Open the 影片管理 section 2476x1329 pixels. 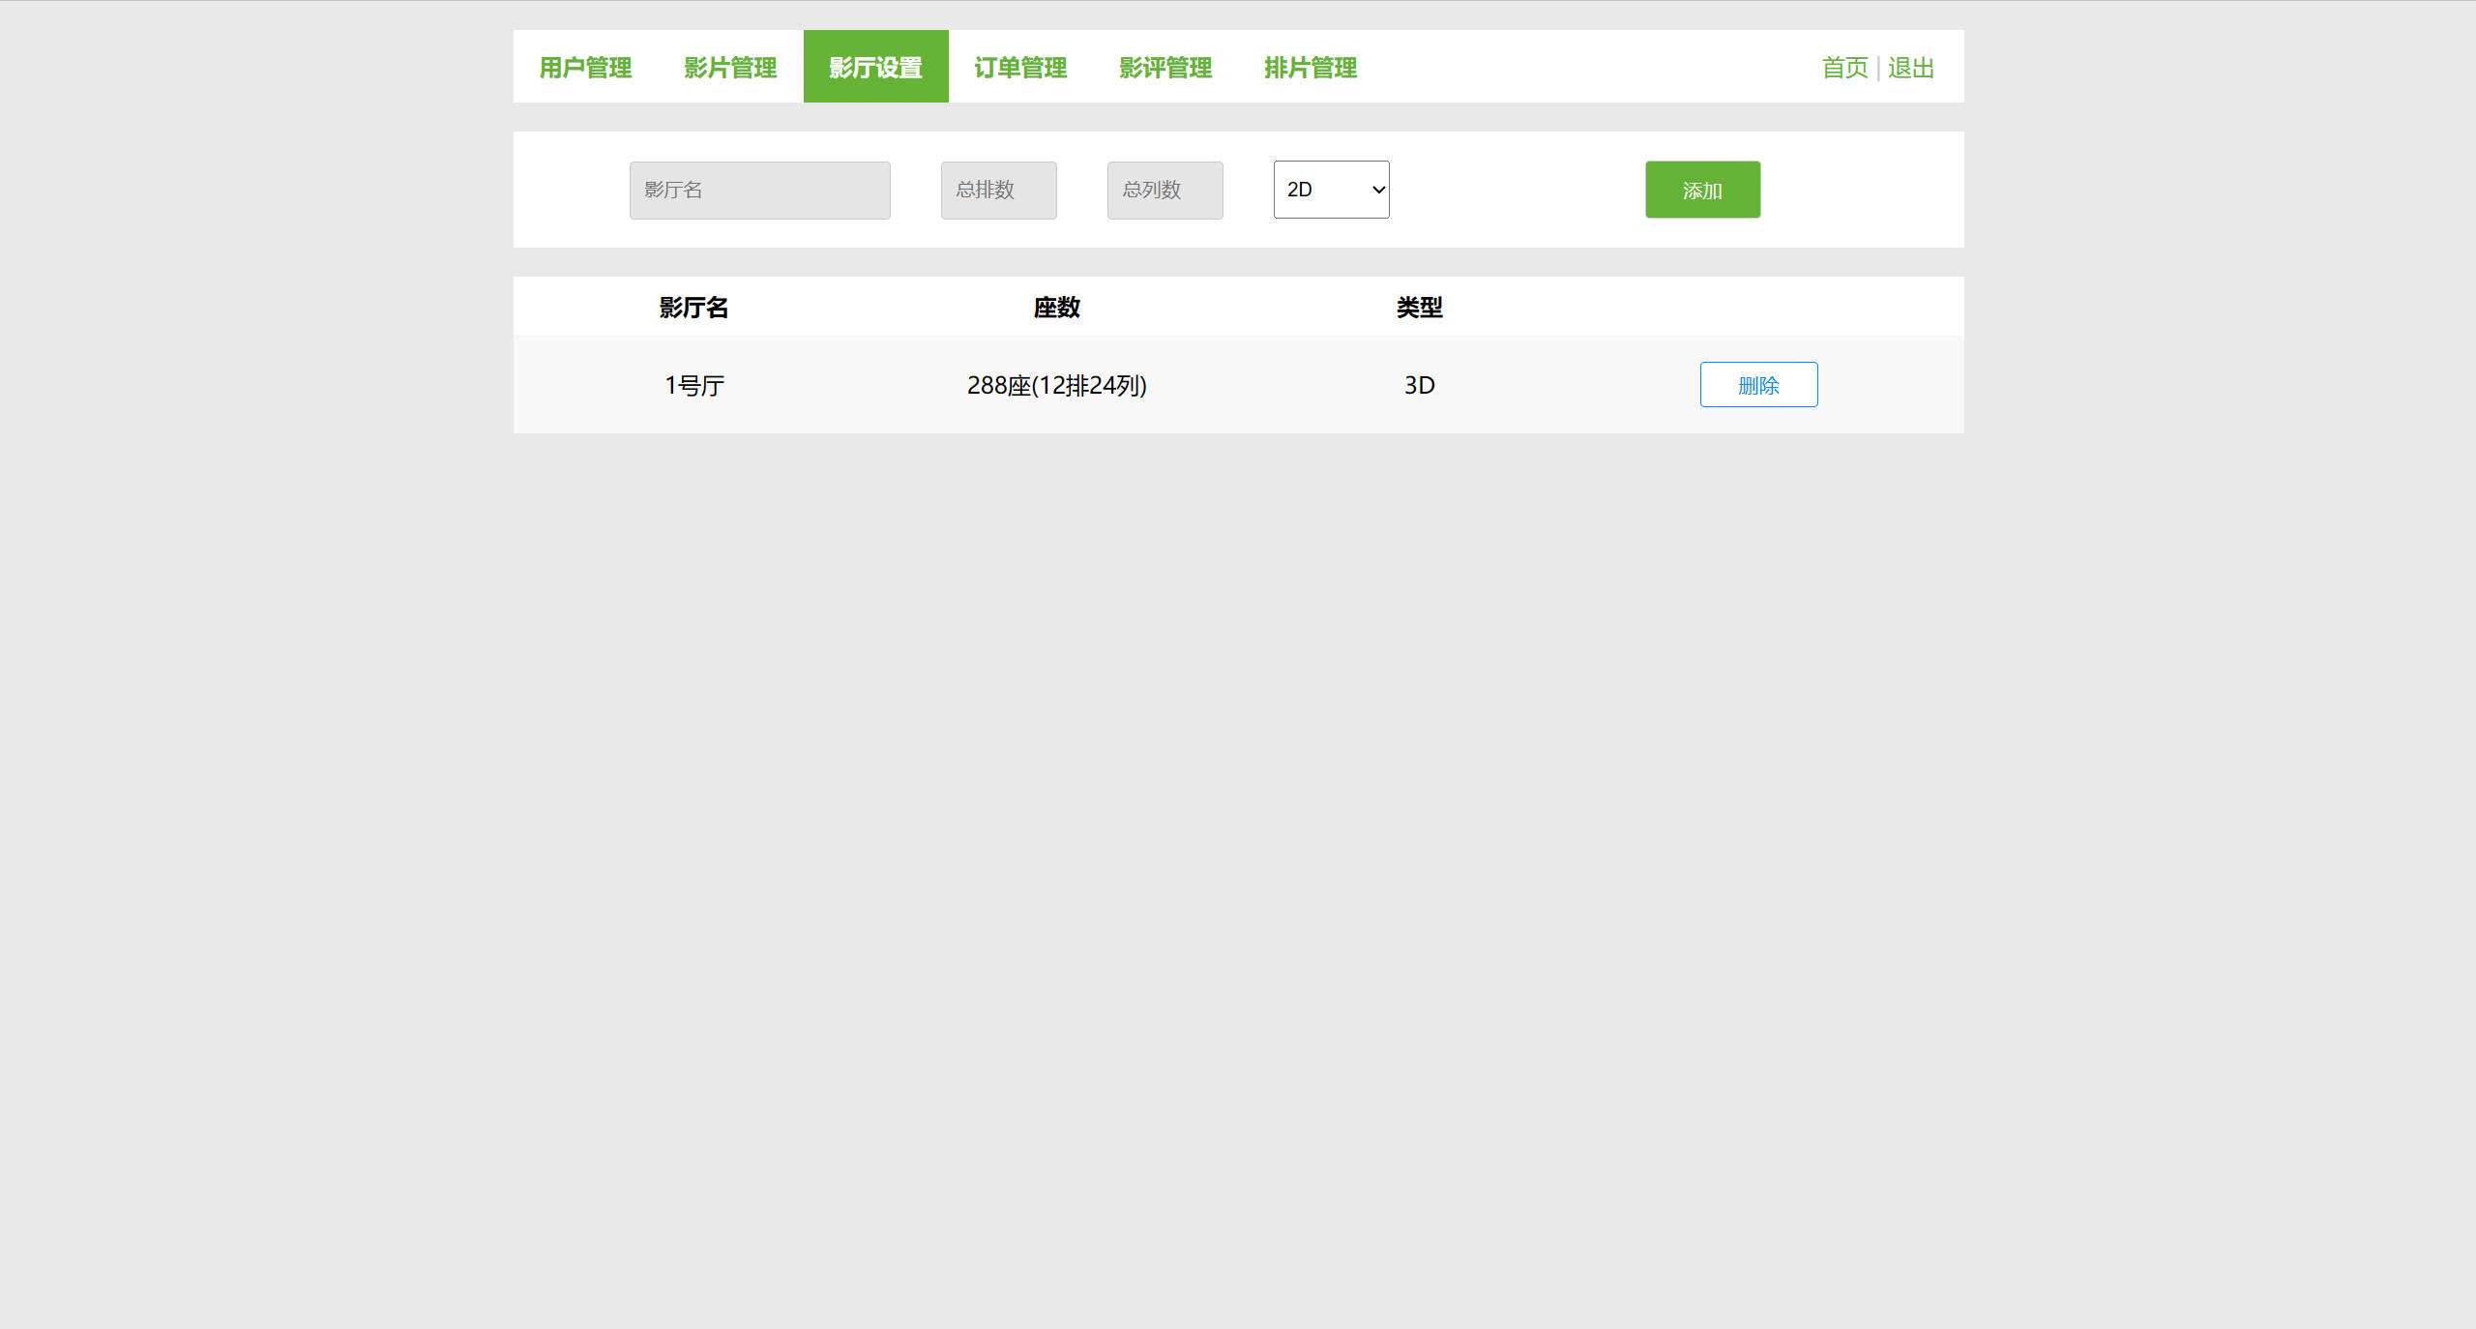729,67
